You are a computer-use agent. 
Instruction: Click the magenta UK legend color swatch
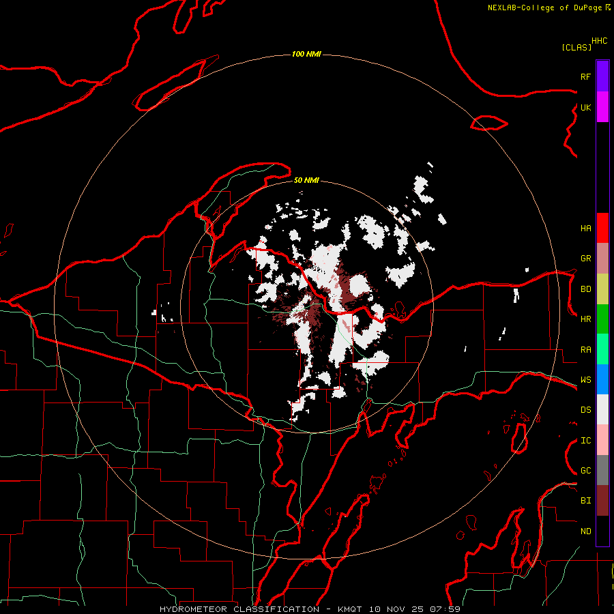click(602, 107)
